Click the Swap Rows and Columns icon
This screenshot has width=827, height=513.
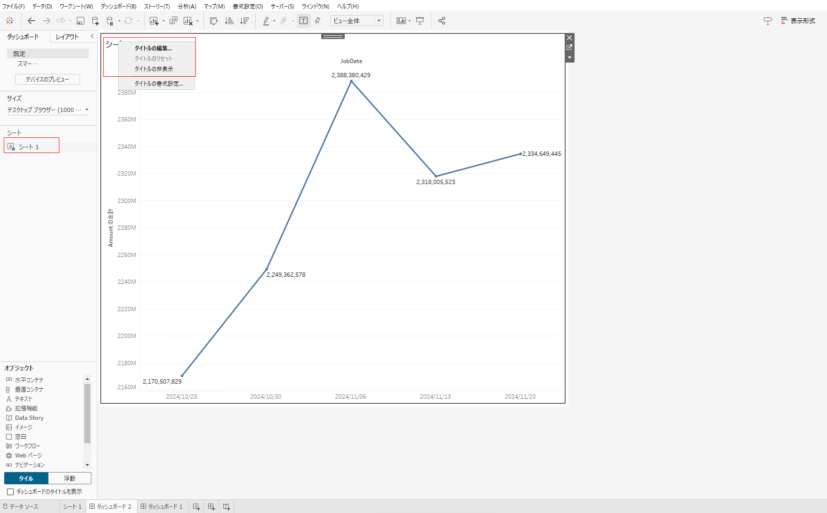click(x=214, y=21)
